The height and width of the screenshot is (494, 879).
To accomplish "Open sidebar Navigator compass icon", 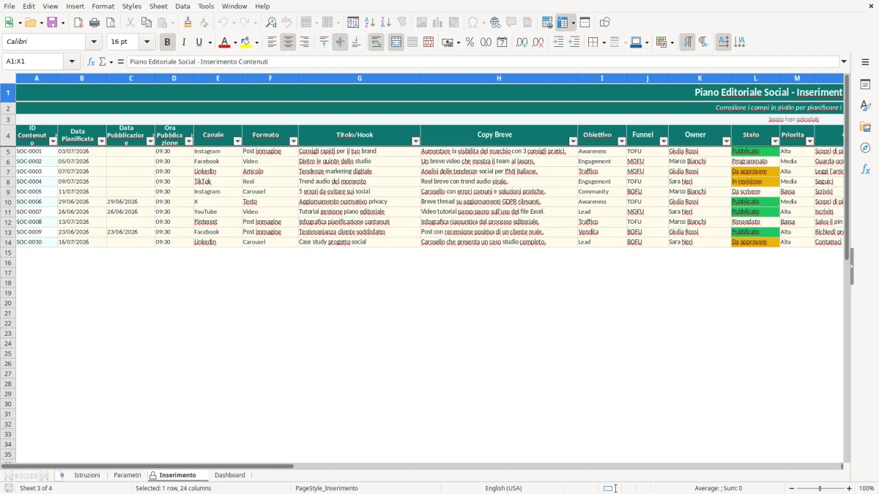I will [x=865, y=148].
